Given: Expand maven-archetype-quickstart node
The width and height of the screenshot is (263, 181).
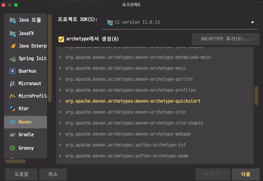Looking at the screenshot, I should click(x=60, y=101).
